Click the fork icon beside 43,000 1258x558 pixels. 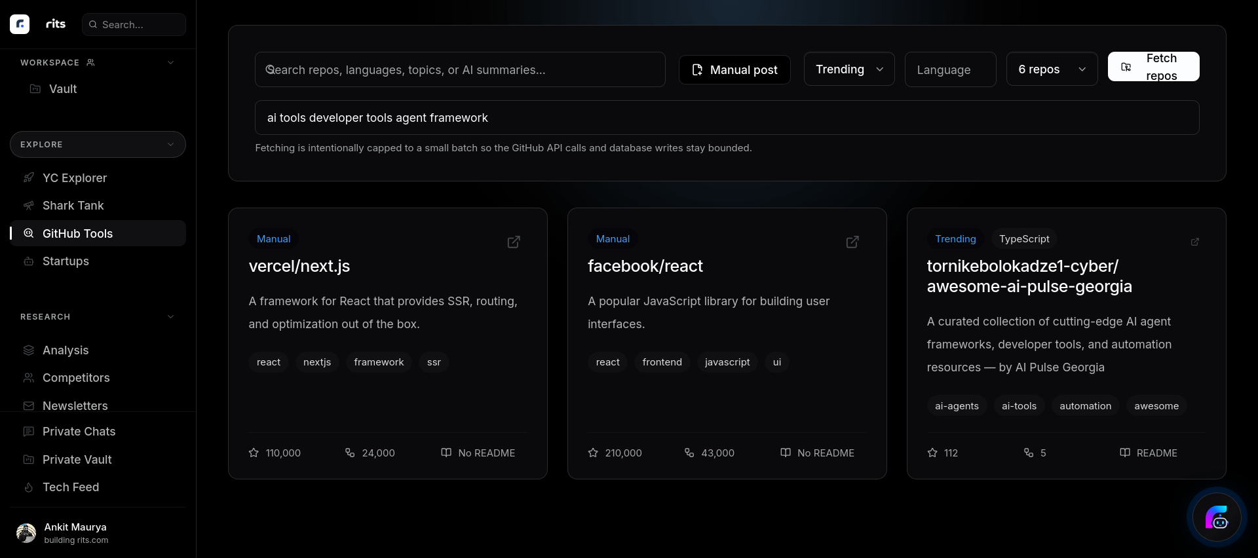(689, 453)
